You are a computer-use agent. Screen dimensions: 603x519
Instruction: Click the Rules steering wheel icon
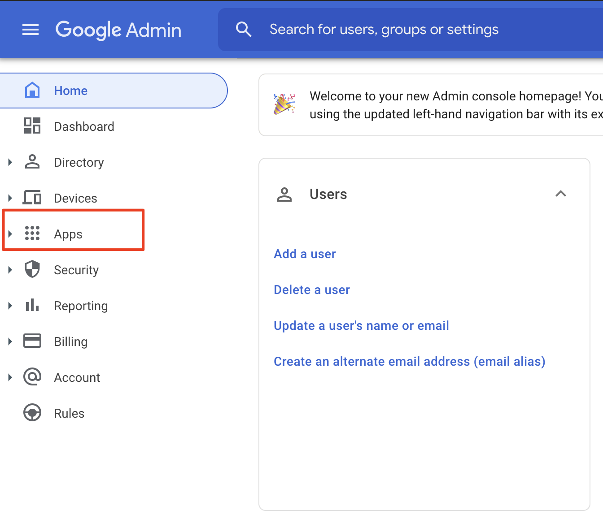pyautogui.click(x=32, y=412)
